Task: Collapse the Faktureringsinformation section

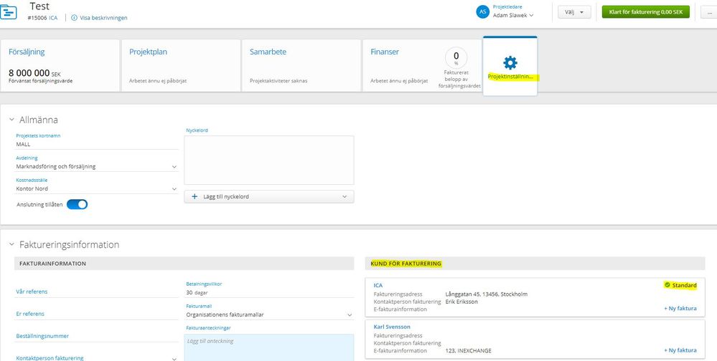Action: 12,244
